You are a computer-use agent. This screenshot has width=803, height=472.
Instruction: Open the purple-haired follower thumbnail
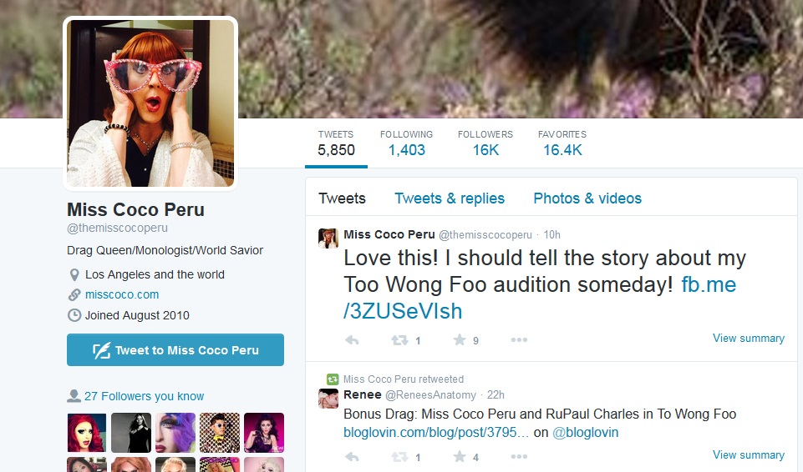point(175,433)
